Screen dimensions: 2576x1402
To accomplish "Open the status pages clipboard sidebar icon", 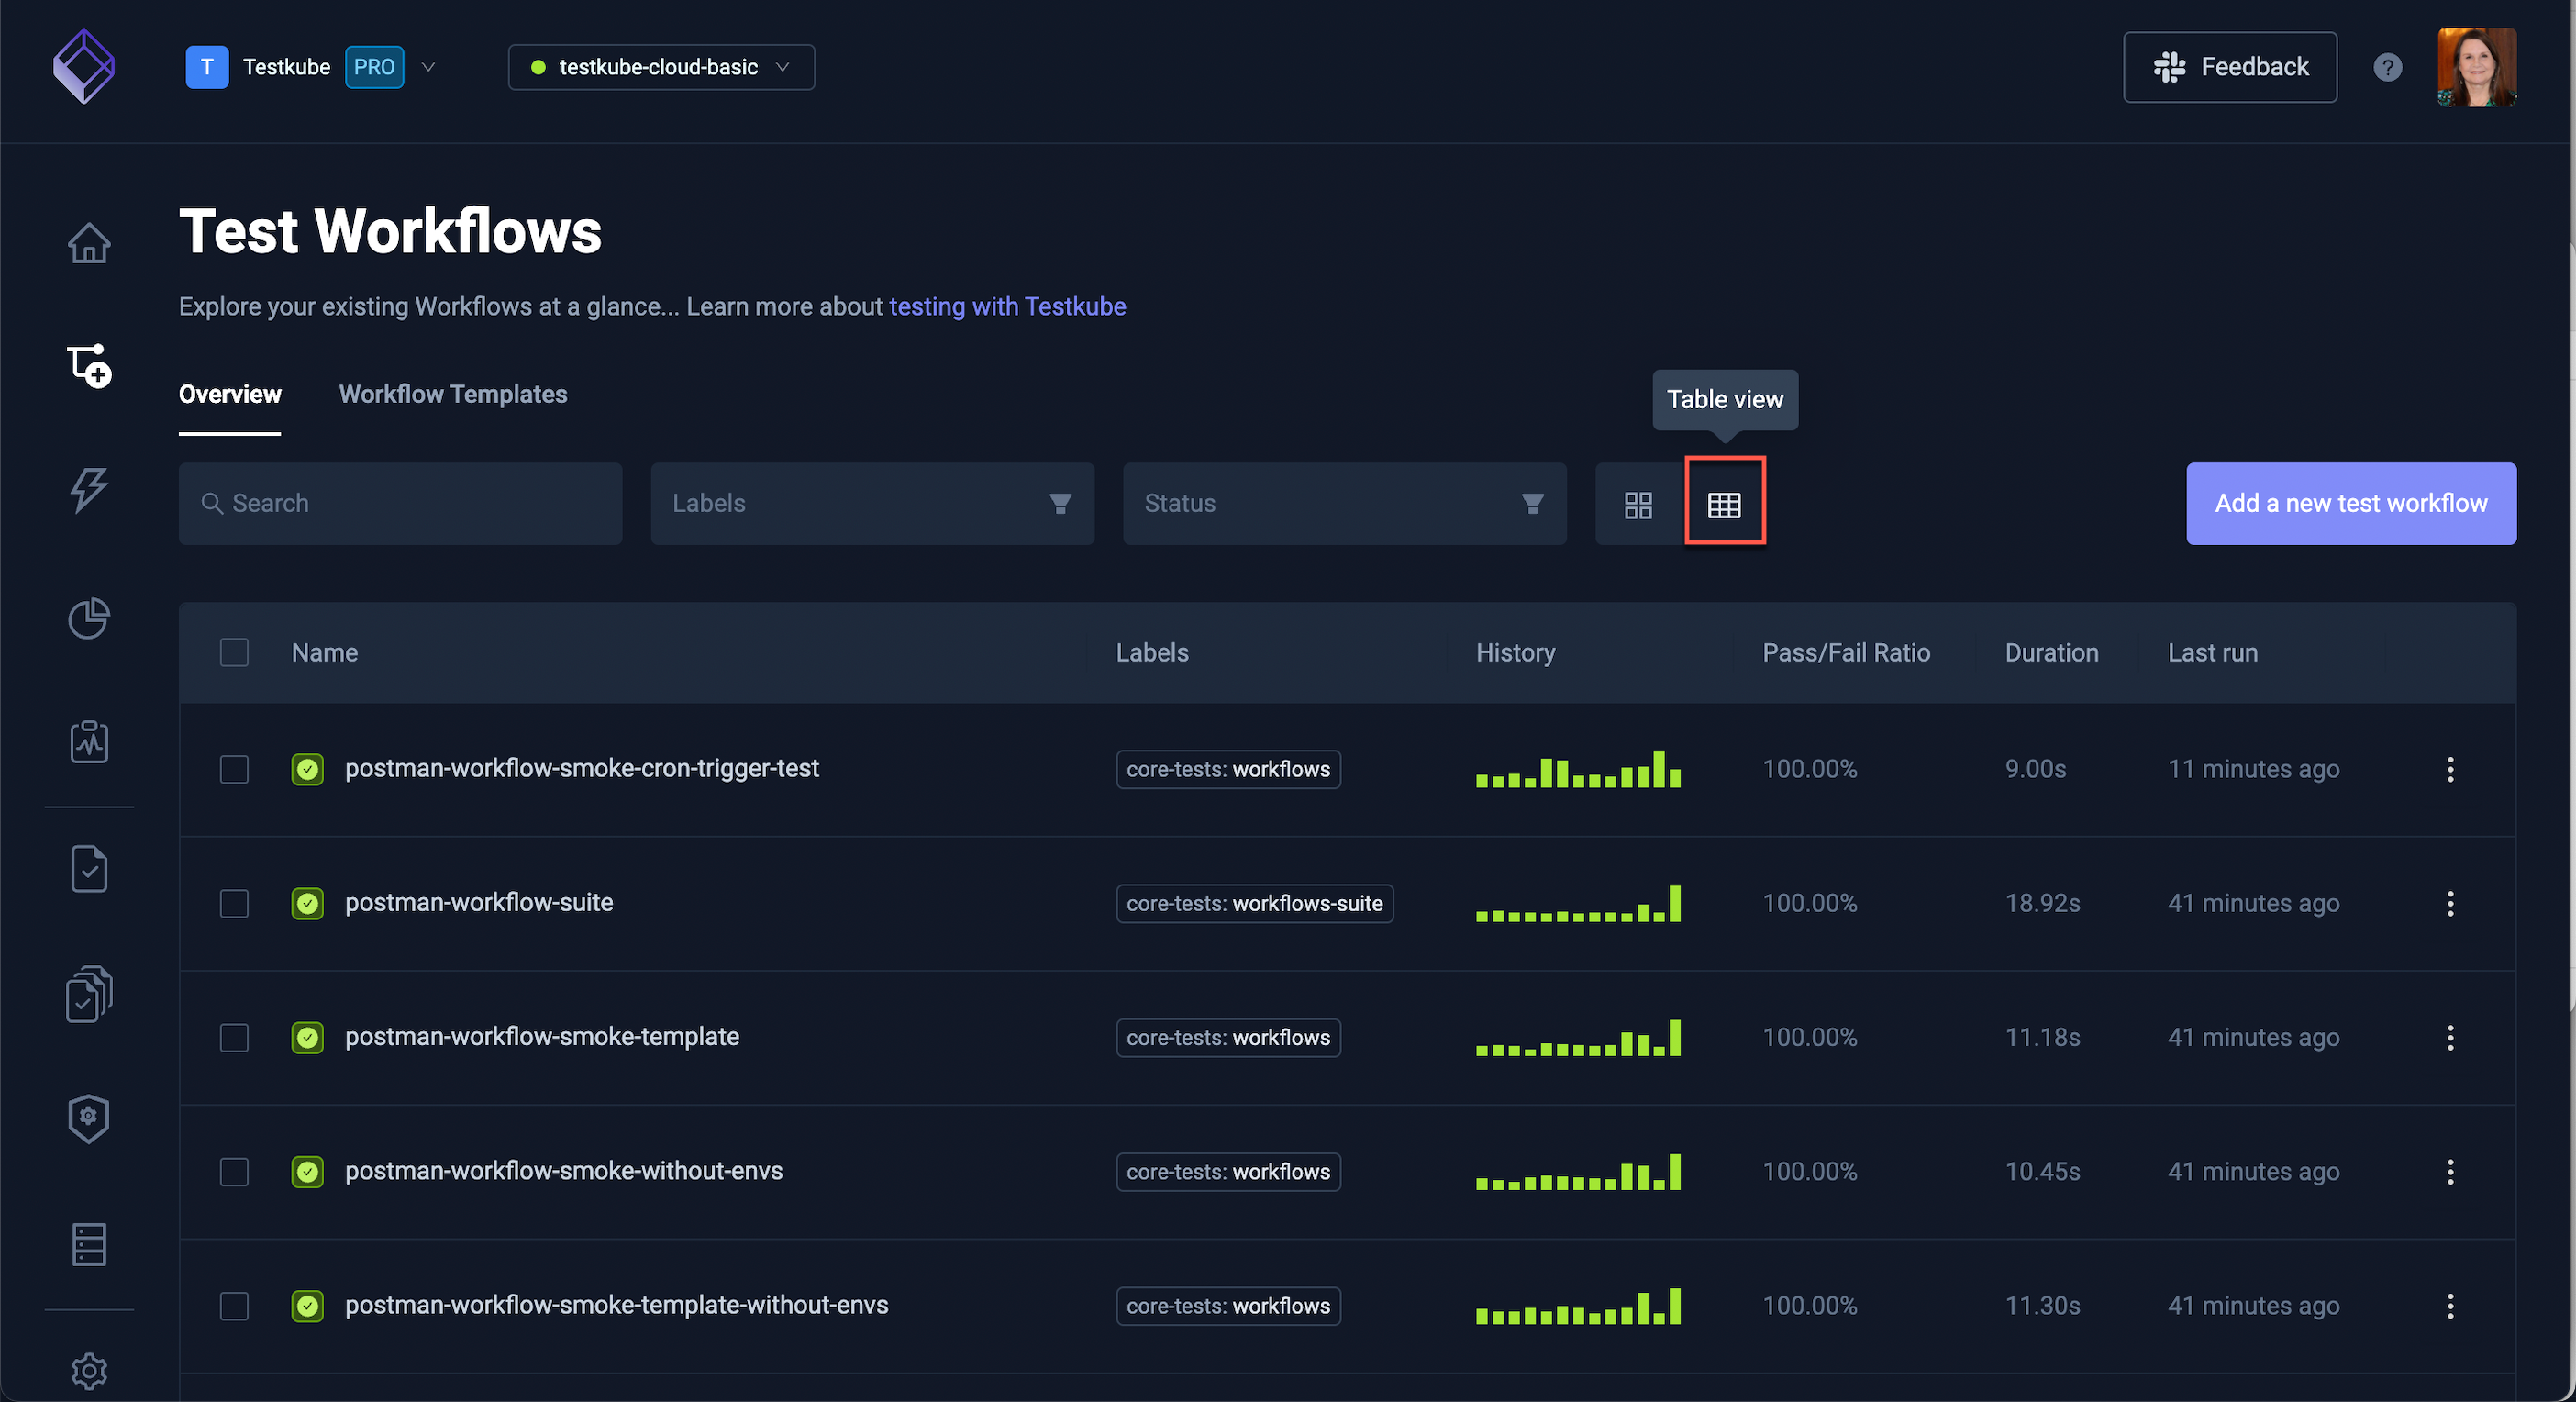I will (x=89, y=742).
